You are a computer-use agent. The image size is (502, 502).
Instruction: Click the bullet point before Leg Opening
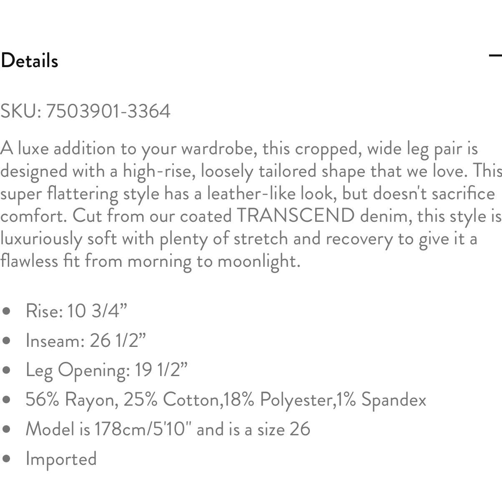pyautogui.click(x=6, y=370)
